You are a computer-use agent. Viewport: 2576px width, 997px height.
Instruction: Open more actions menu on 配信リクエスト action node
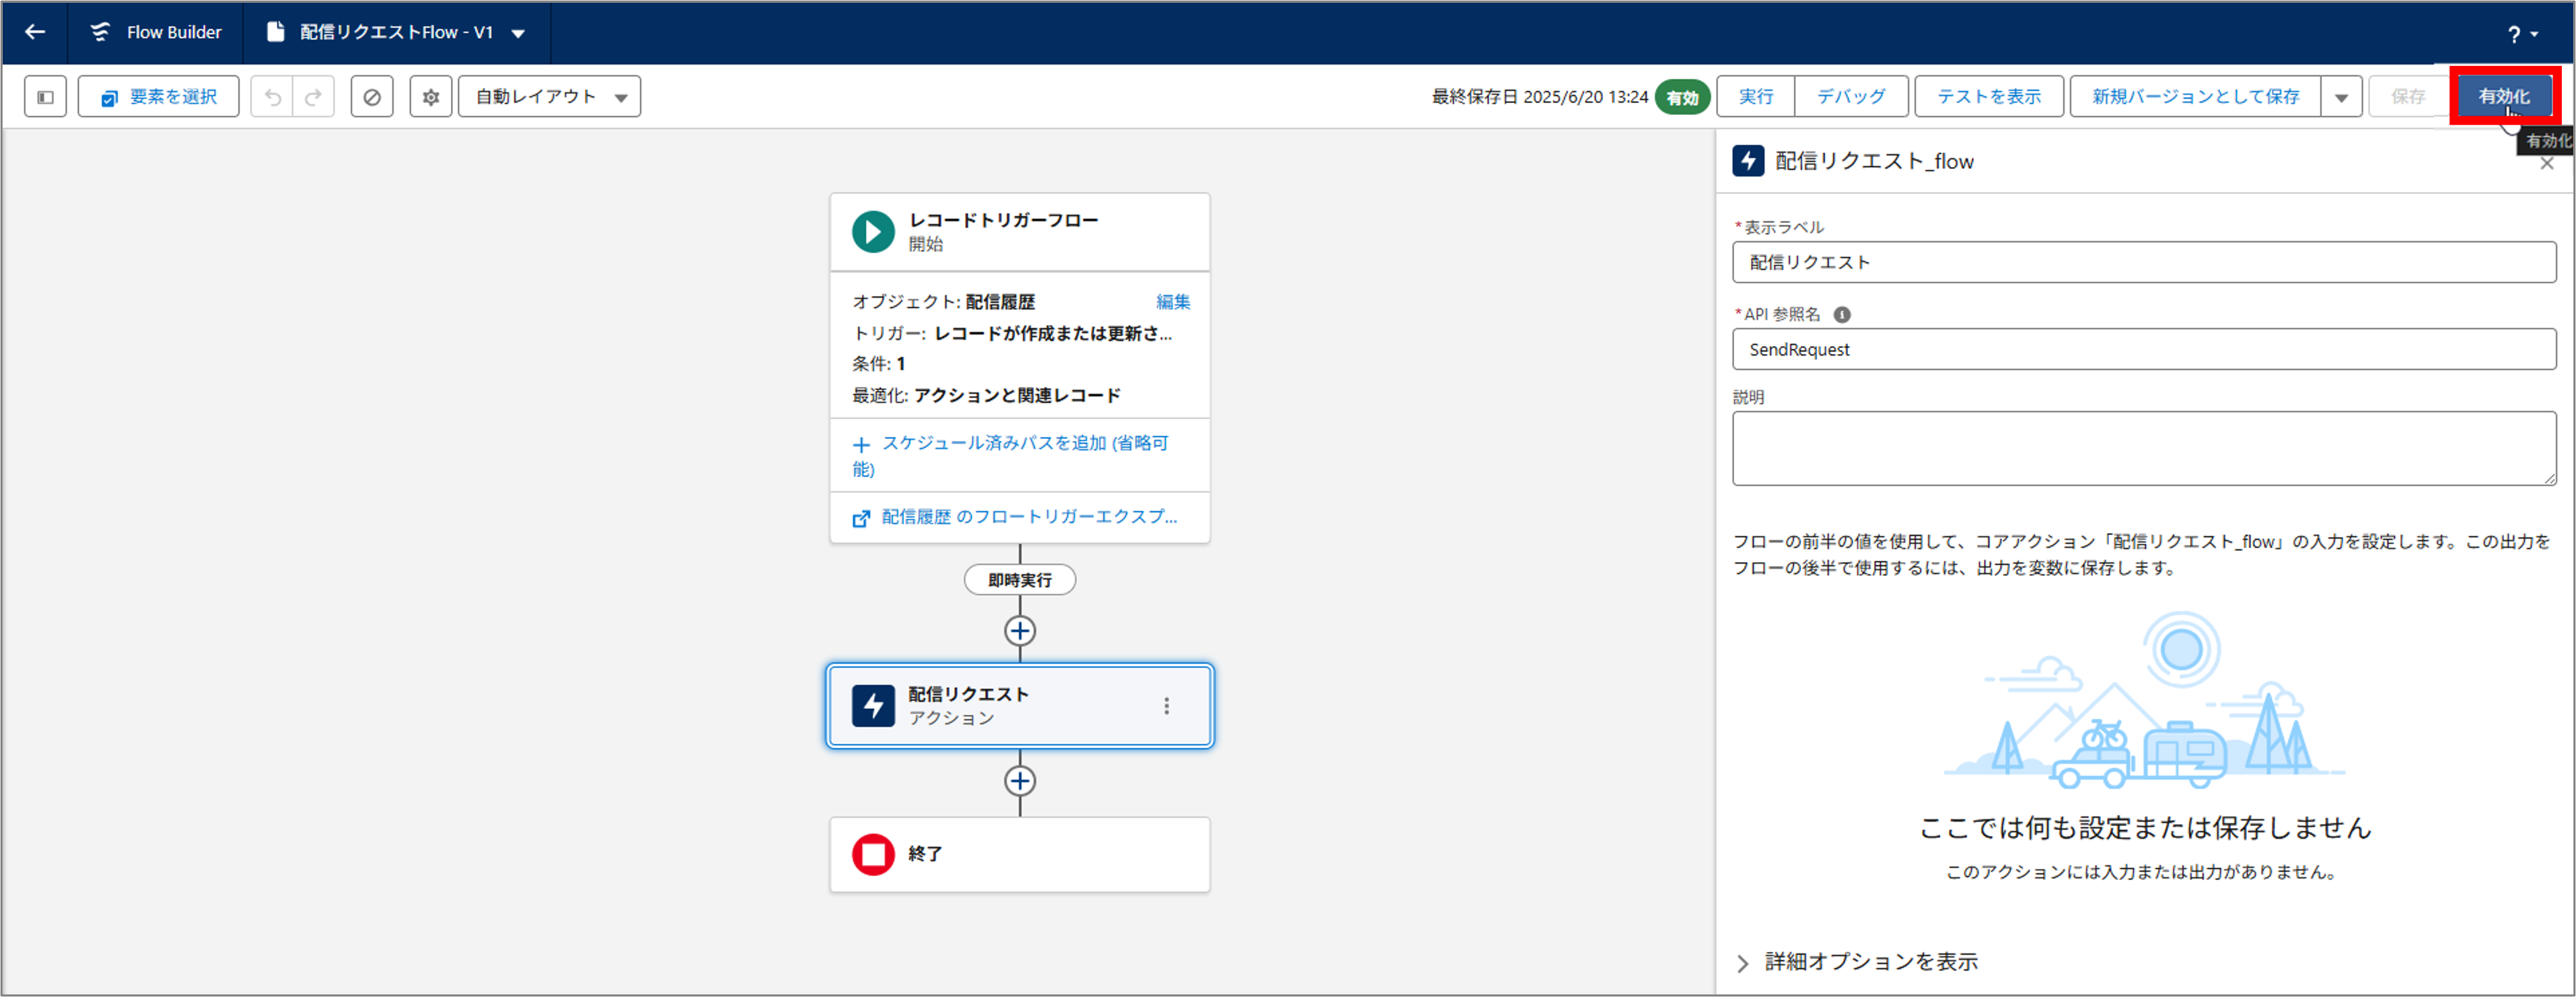click(x=1166, y=706)
